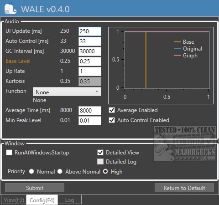Image resolution: width=219 pixels, height=205 pixels.
Task: Switch to the Log tab
Action: [69, 200]
